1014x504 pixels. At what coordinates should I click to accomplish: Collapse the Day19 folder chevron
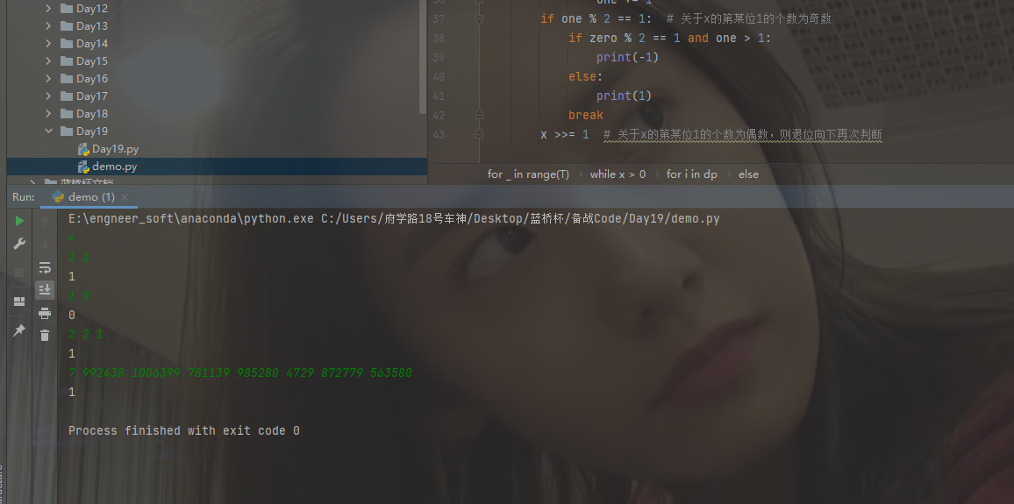pyautogui.click(x=48, y=131)
